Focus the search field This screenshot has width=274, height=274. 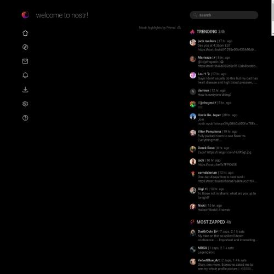pyautogui.click(x=224, y=15)
